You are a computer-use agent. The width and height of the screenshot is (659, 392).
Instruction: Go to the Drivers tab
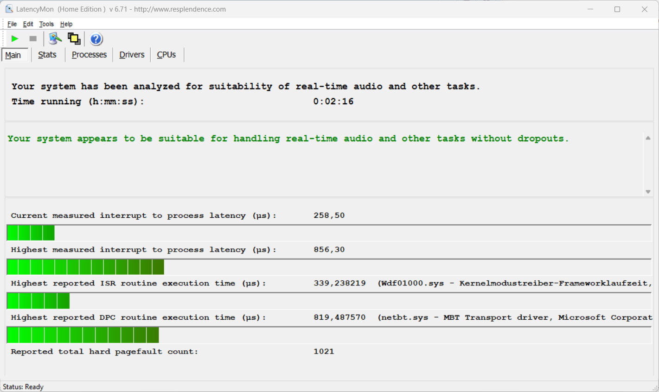(x=132, y=55)
